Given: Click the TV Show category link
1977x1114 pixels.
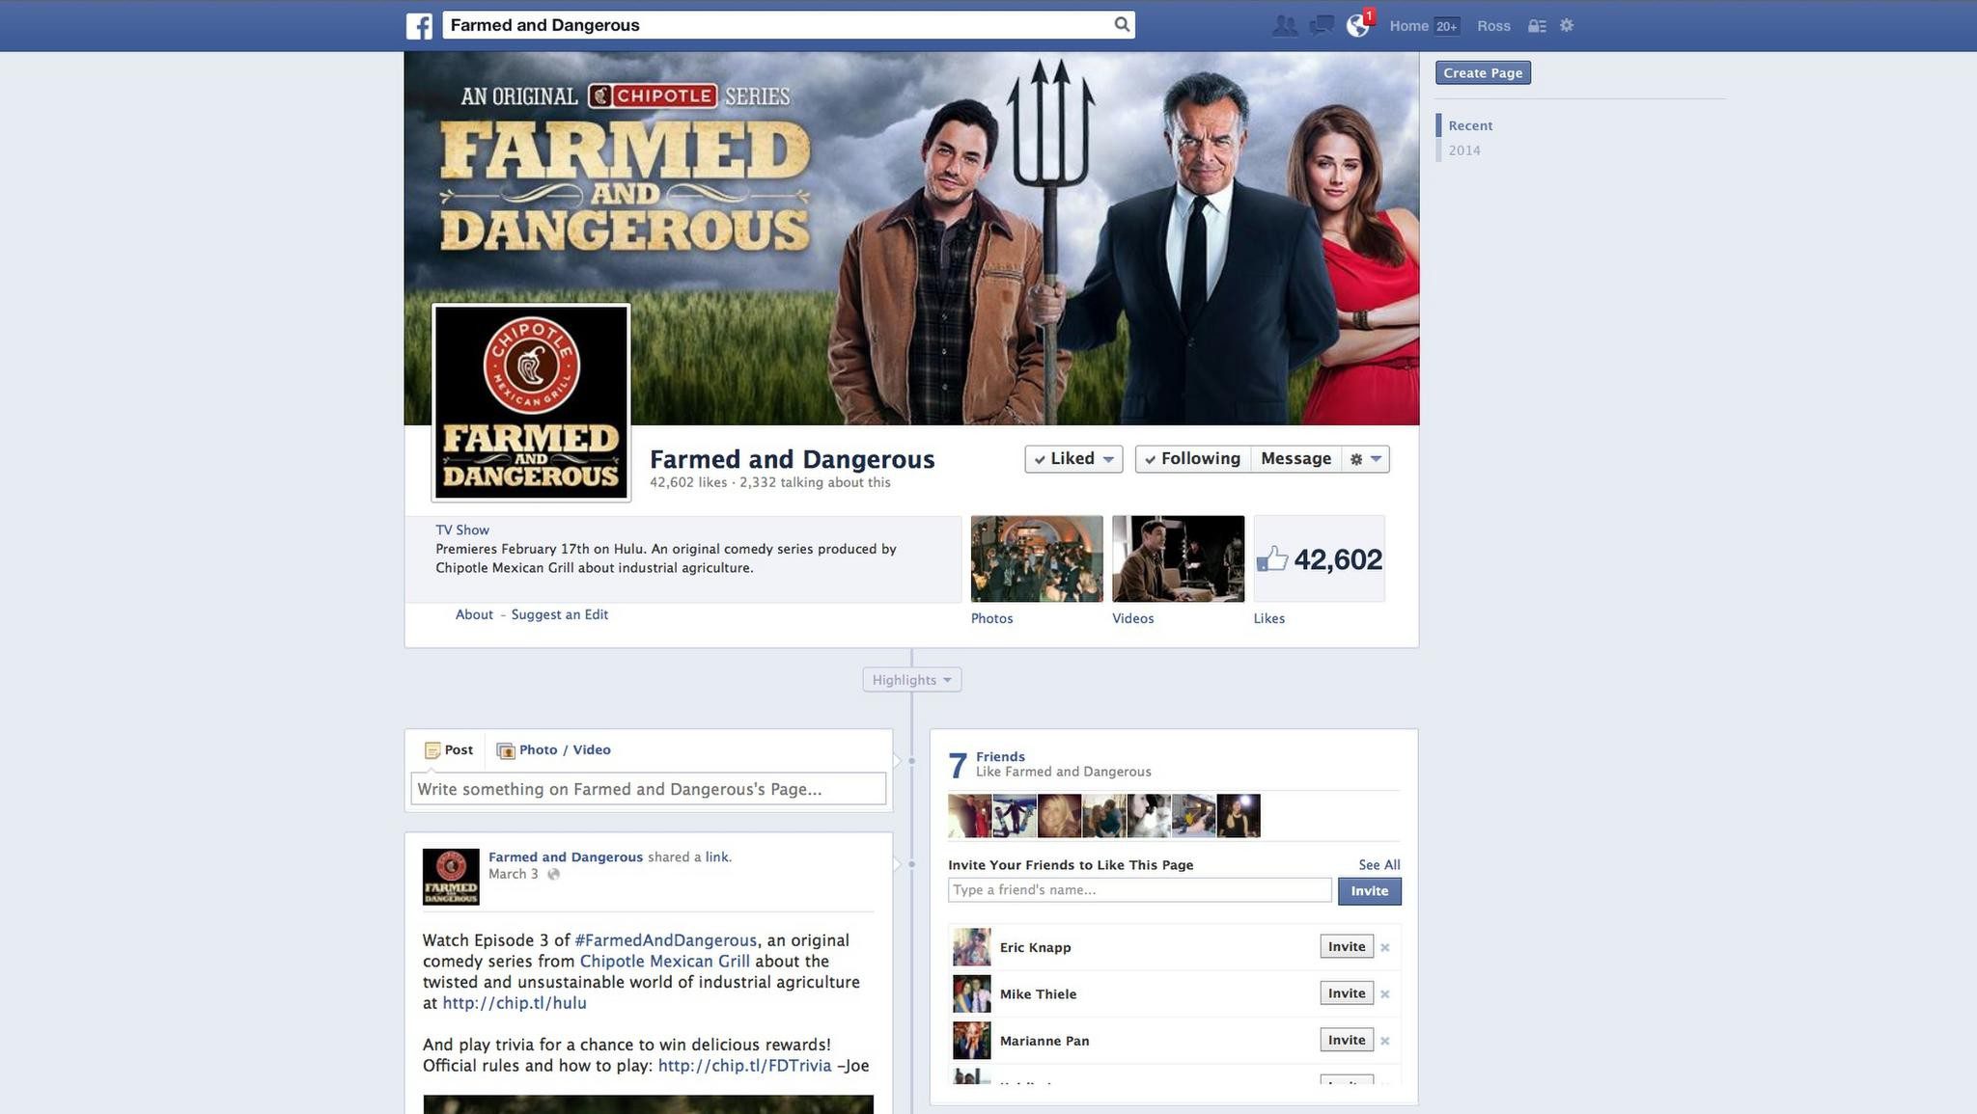Looking at the screenshot, I should click(x=462, y=530).
